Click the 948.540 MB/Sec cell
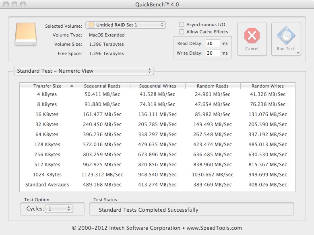This screenshot has width=314, height=235. coord(157,175)
